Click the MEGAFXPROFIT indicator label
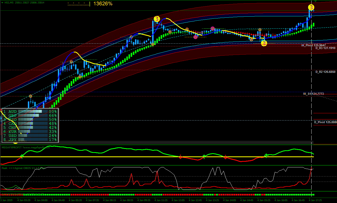This screenshot has height=203, width=337. click(26, 147)
